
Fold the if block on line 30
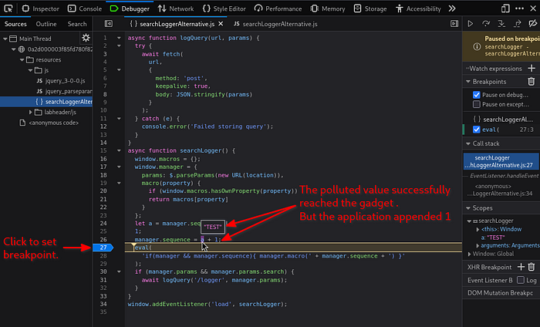click(119, 271)
